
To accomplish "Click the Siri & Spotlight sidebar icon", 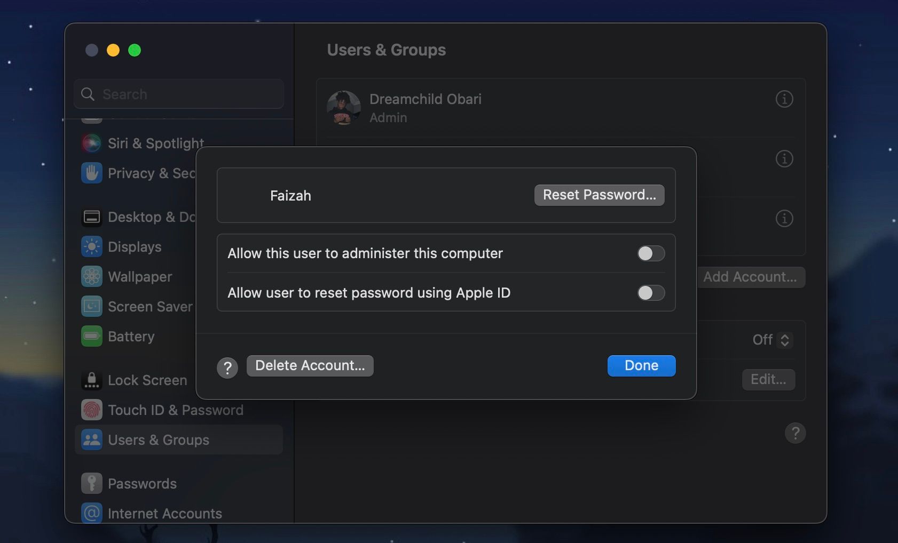I will click(x=91, y=143).
